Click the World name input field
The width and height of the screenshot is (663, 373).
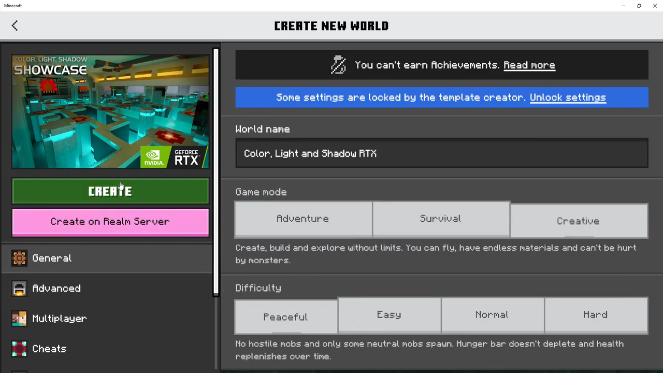(x=441, y=153)
